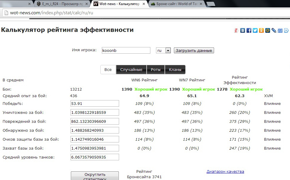Edit Уничтожено за бой input field
This screenshot has width=290, height=180.
pyautogui.click(x=95, y=112)
